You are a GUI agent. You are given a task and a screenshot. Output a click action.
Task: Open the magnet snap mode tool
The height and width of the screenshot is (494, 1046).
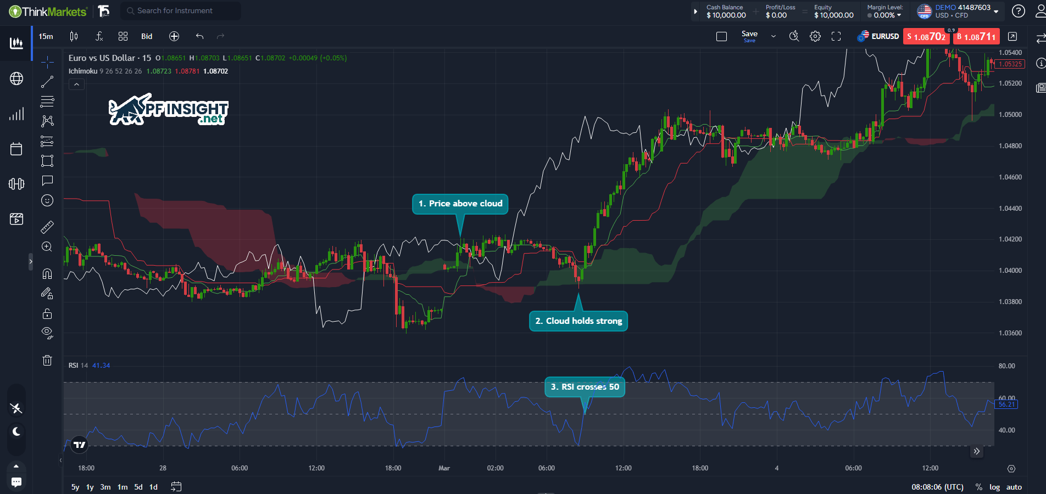pos(47,273)
